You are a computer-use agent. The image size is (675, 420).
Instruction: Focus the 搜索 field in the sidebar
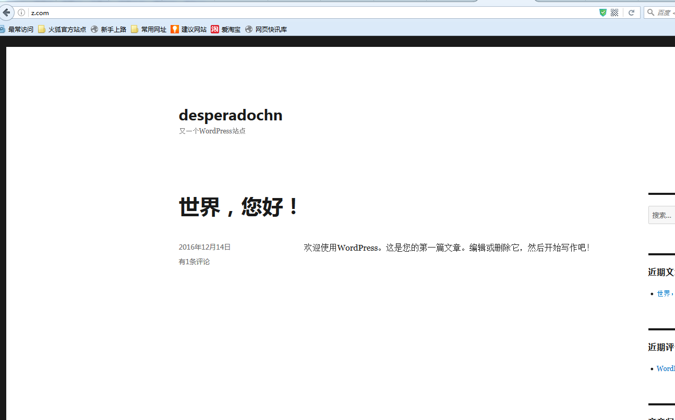(x=662, y=215)
